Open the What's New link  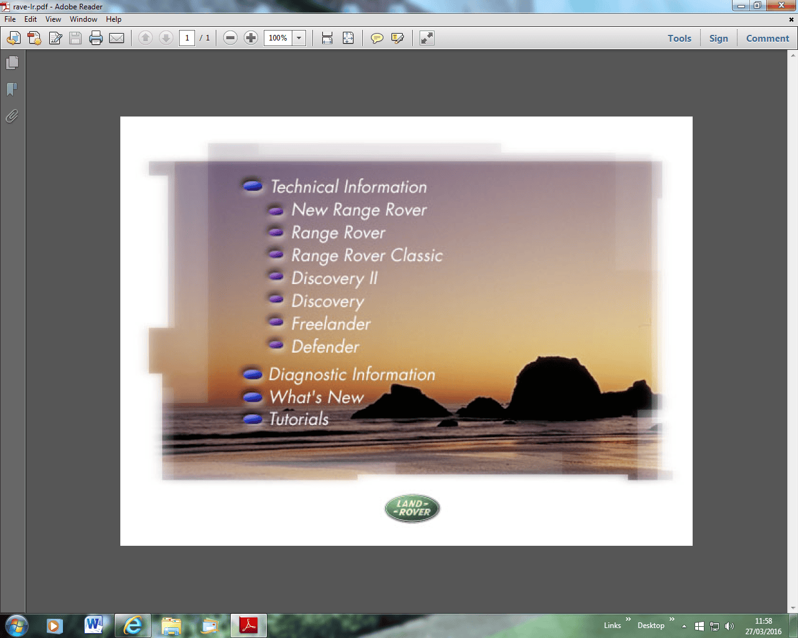[317, 397]
